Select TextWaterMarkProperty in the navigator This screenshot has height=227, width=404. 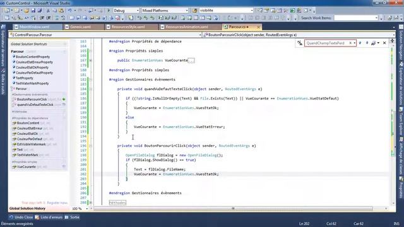click(32, 83)
